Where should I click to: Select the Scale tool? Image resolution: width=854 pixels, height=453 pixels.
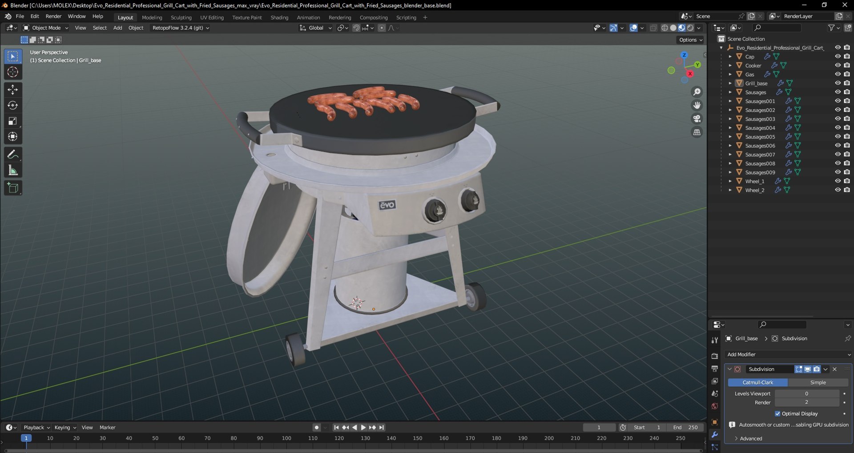coord(13,121)
